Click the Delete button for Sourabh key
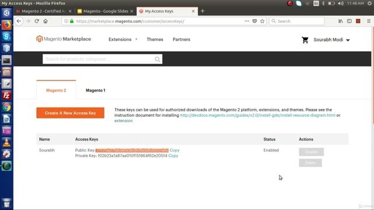This screenshot has width=374, height=210. [310, 163]
